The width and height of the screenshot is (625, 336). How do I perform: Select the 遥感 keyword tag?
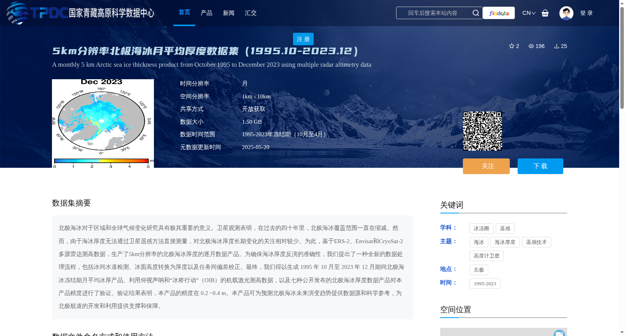coord(505,229)
